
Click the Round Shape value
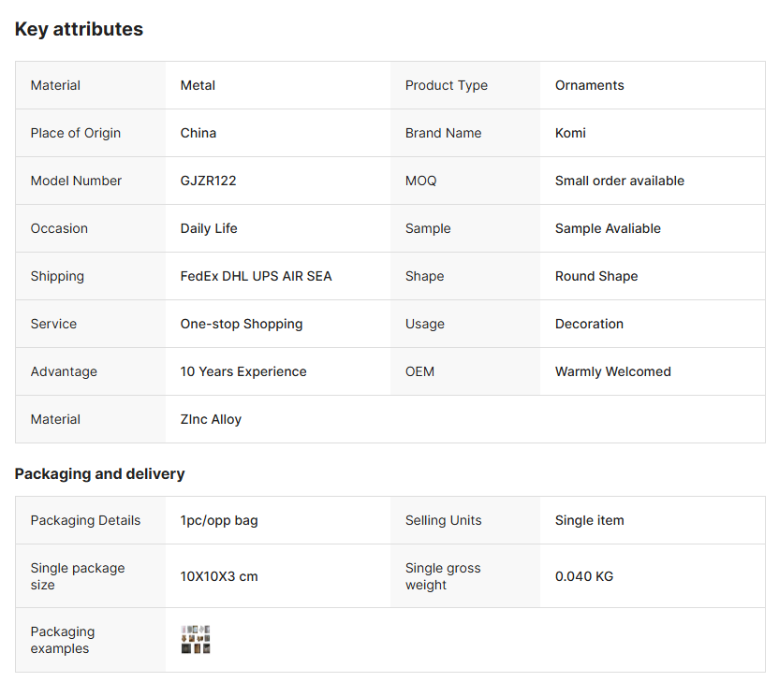coord(596,276)
